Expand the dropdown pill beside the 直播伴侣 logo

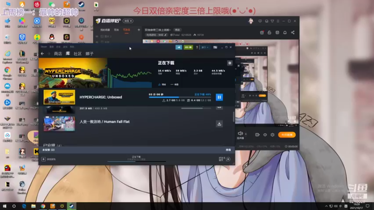[128, 21]
